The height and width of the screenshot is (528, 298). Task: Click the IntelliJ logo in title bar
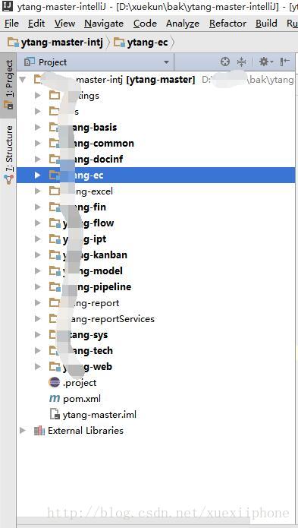tap(8, 6)
